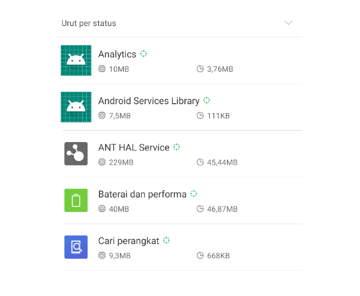Click the running status indicator next to Analytics
The width and height of the screenshot is (360, 296).
(x=144, y=54)
